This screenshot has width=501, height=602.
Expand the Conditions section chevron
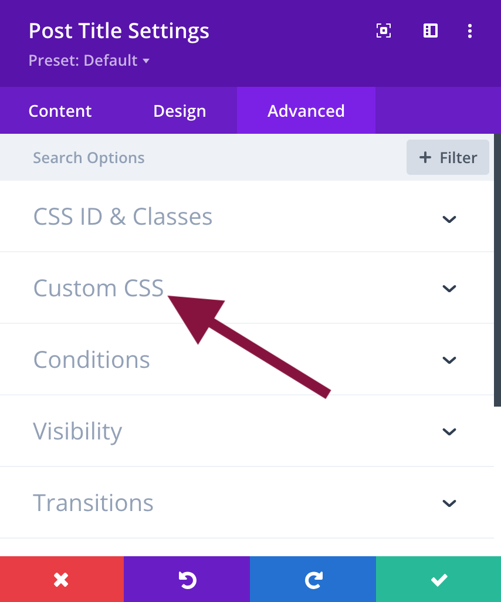tap(449, 360)
